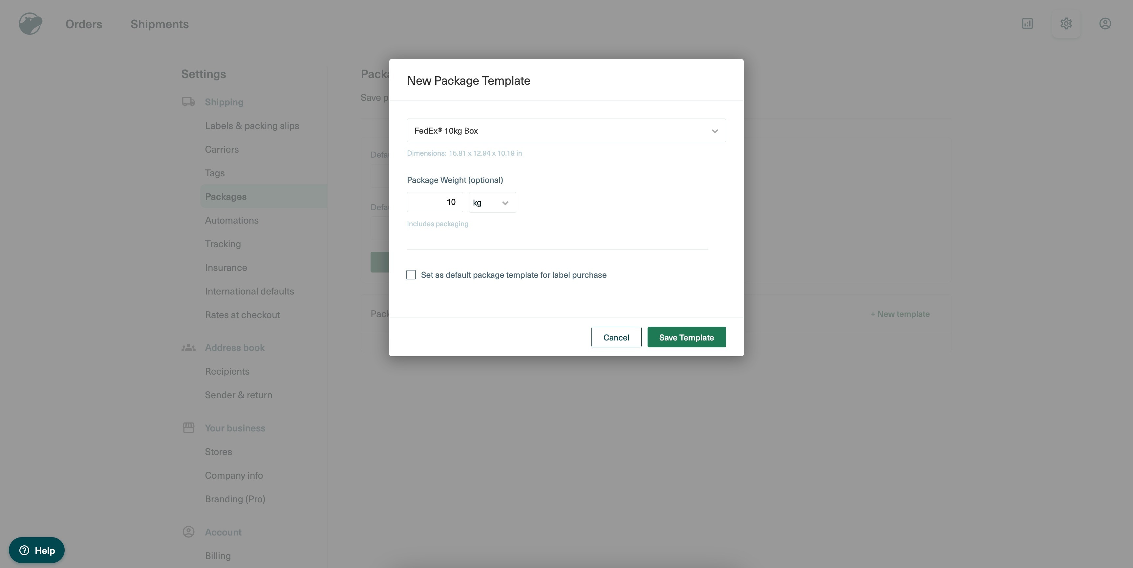Image resolution: width=1133 pixels, height=568 pixels.
Task: Open Carriers settings in sidebar
Action: [x=222, y=150]
